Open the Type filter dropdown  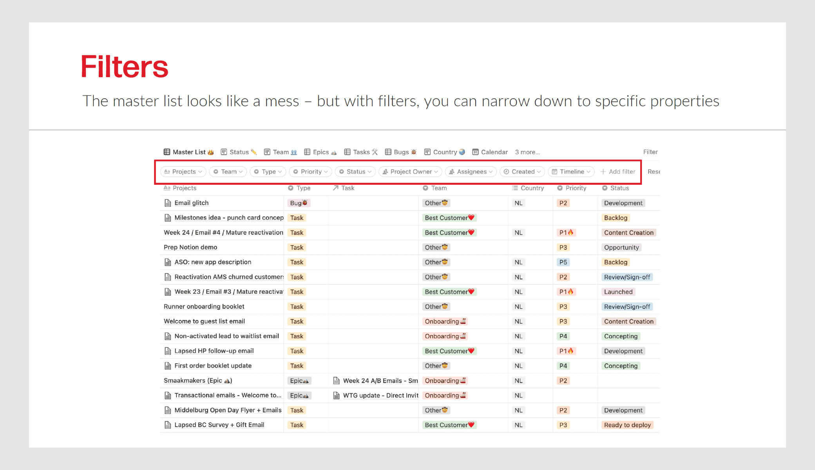[268, 172]
